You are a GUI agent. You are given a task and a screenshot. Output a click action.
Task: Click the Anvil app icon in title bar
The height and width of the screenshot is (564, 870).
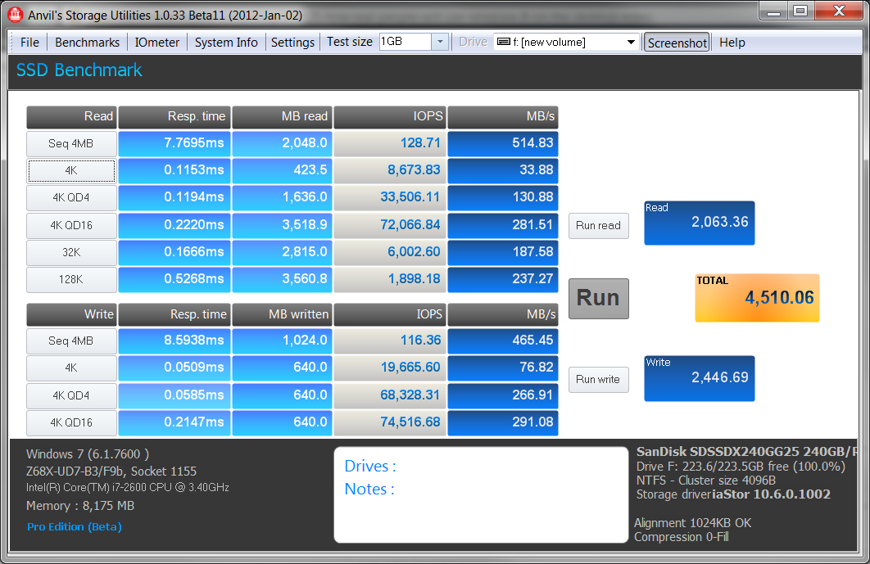pyautogui.click(x=14, y=14)
